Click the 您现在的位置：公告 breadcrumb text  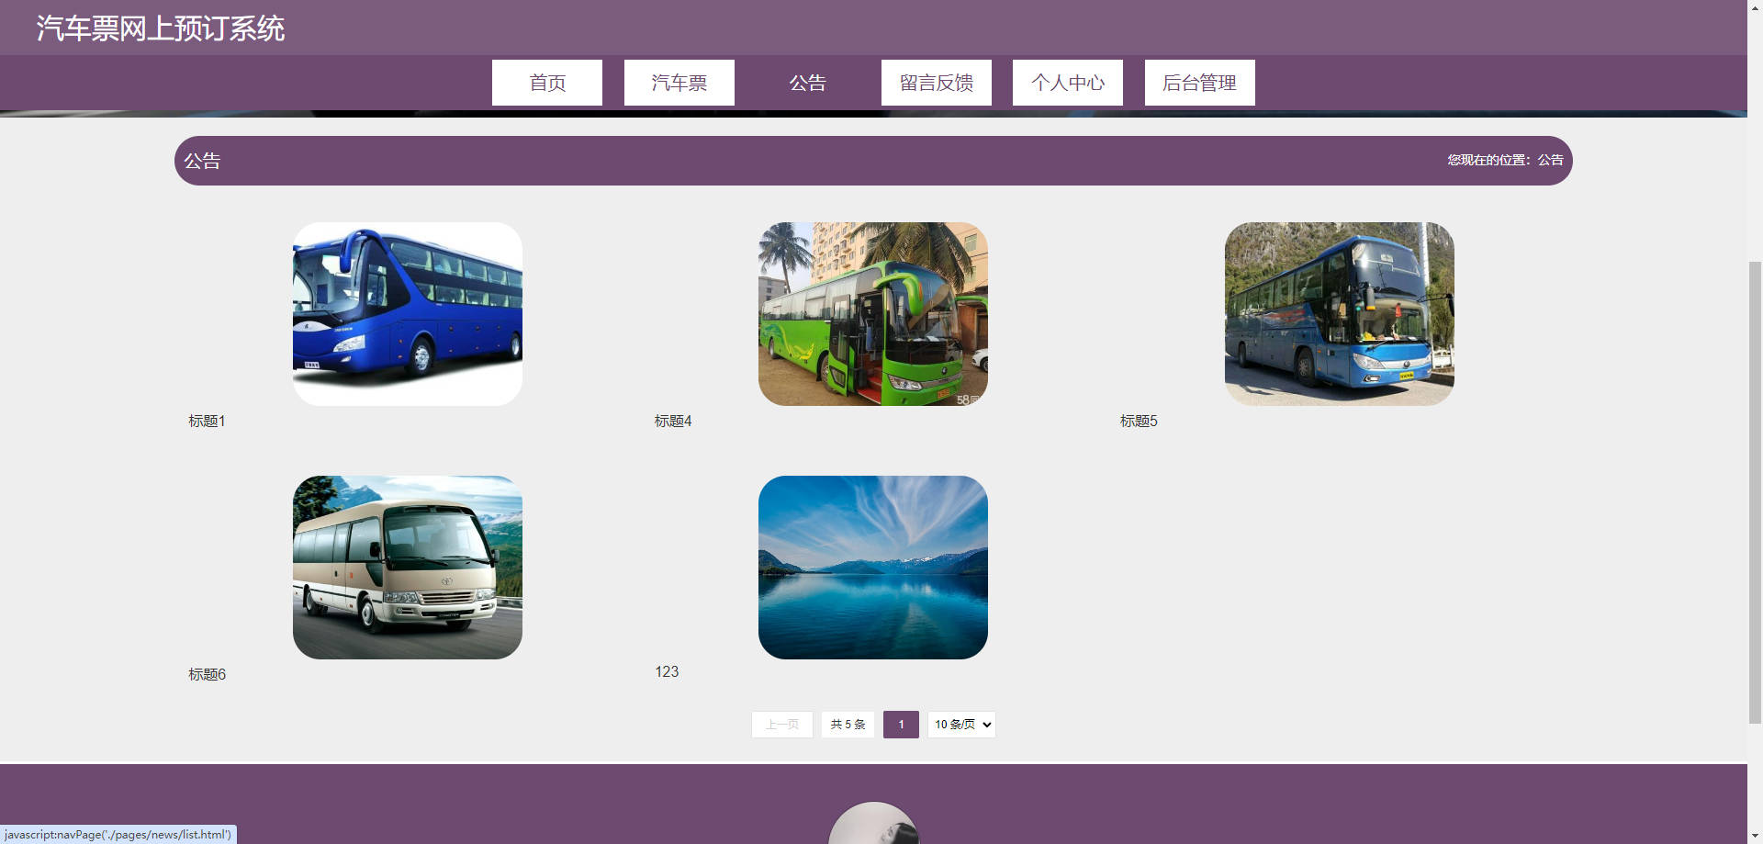coord(1505,160)
